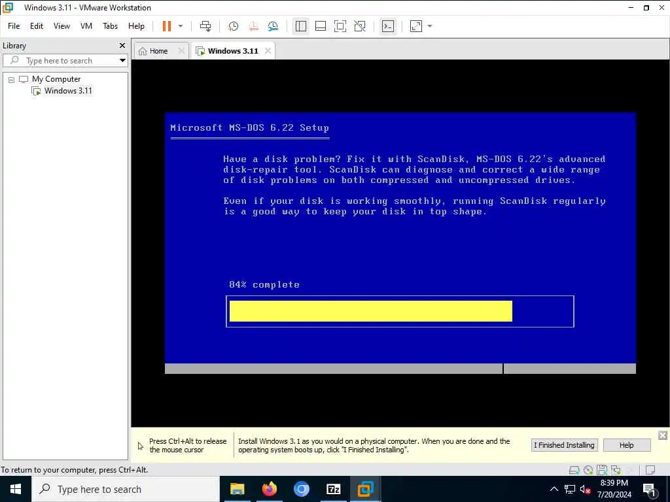Screen dimensions: 670x502
Task: Open the stretch display dropdown arrow
Action: [430, 26]
